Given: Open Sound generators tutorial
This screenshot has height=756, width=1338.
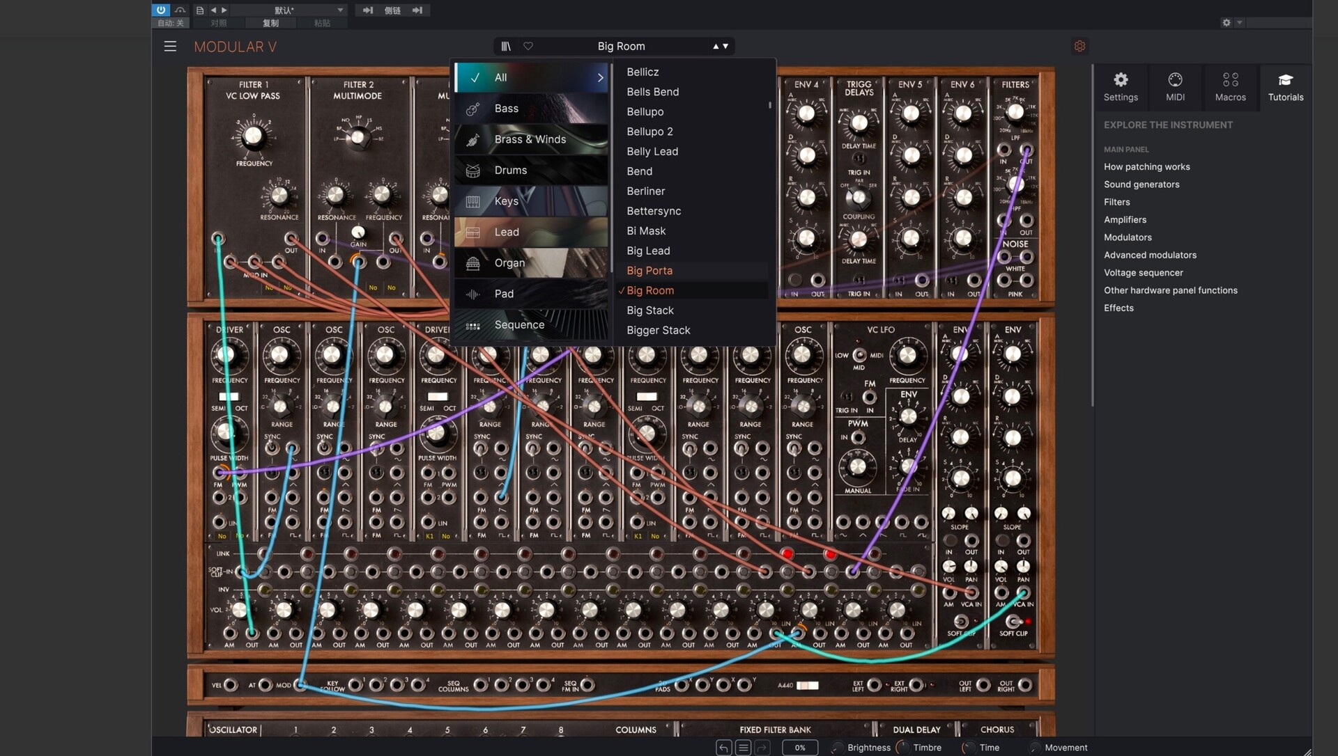Looking at the screenshot, I should pos(1141,184).
